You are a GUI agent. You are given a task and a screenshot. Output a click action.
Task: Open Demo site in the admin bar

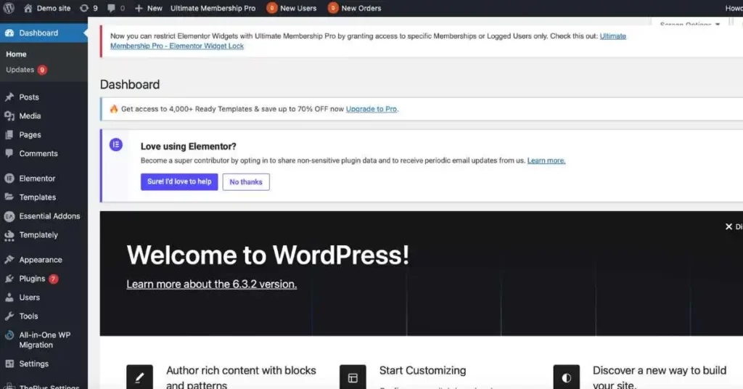point(54,8)
